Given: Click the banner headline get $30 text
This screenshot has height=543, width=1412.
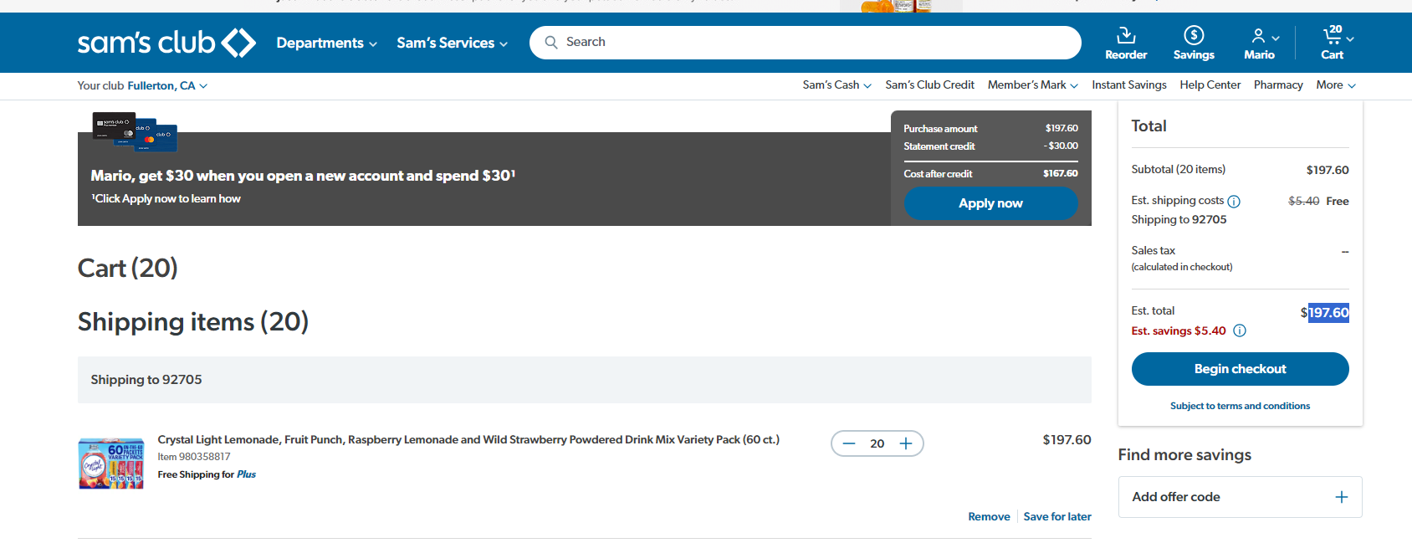Looking at the screenshot, I should [303, 176].
